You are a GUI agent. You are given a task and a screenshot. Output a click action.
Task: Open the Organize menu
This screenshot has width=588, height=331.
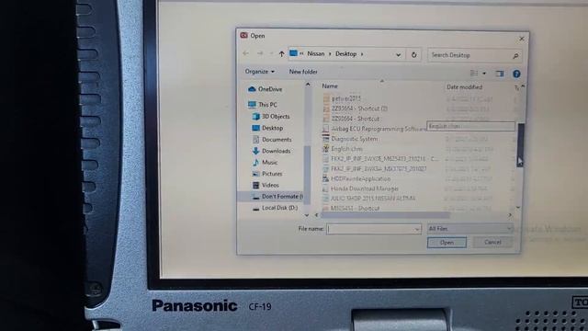[x=259, y=72]
